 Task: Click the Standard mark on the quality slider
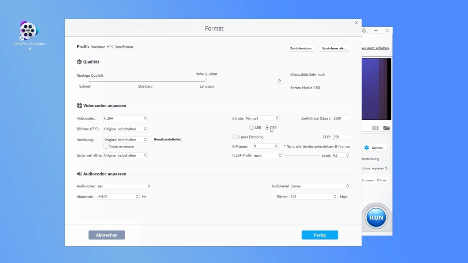(145, 86)
